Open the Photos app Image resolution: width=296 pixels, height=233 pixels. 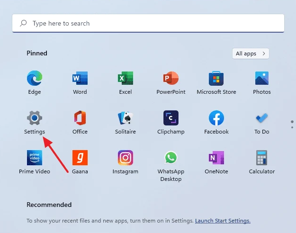tap(262, 79)
